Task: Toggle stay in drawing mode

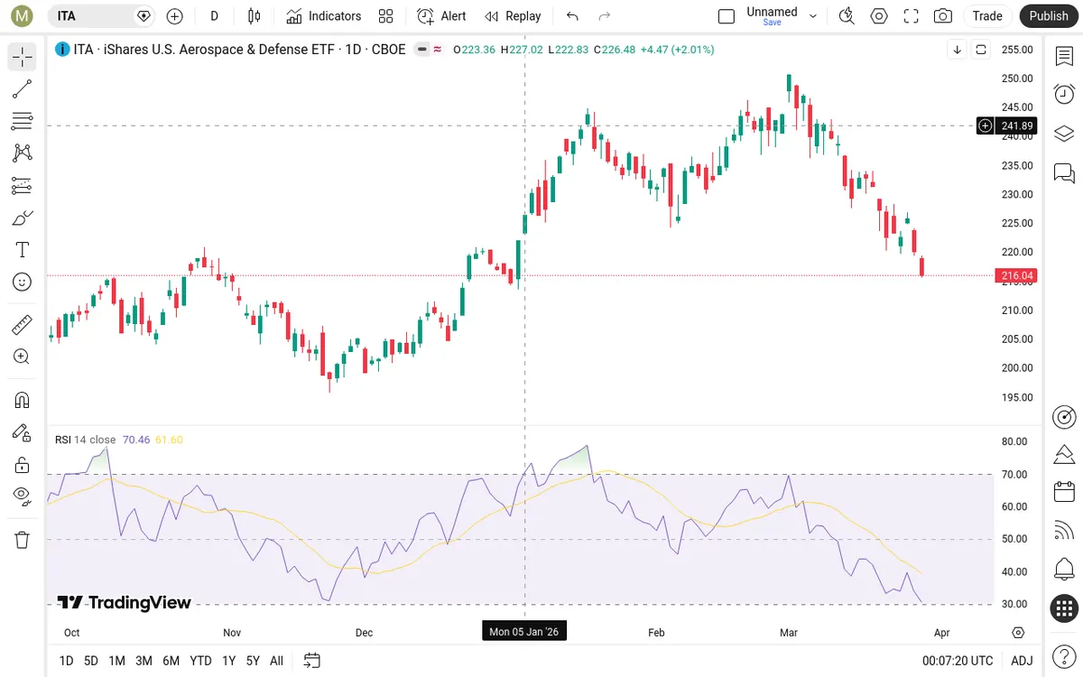Action: click(x=23, y=432)
